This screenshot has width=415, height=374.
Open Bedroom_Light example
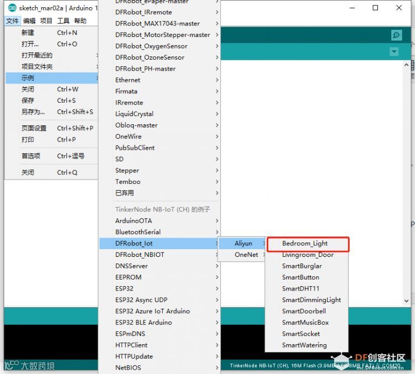(308, 244)
